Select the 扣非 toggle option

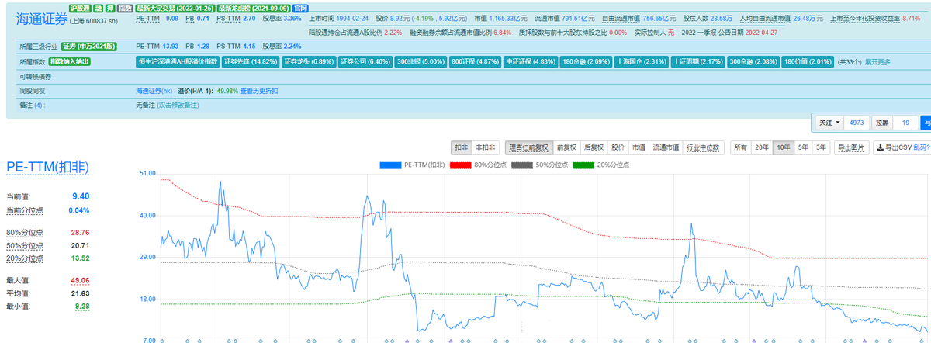462,147
